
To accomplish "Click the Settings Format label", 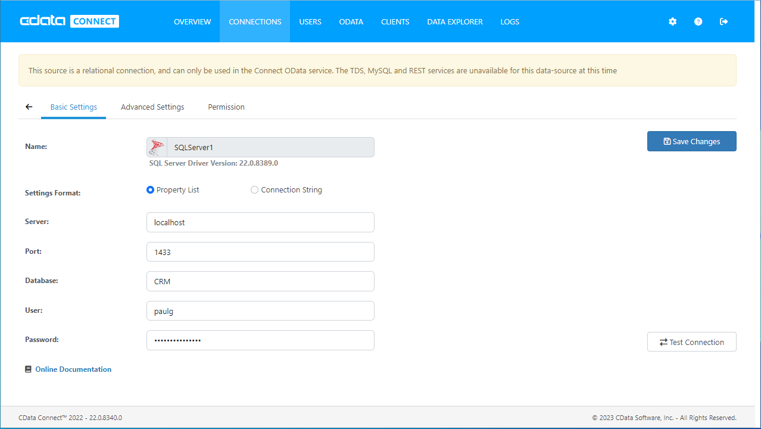I will pyautogui.click(x=53, y=193).
